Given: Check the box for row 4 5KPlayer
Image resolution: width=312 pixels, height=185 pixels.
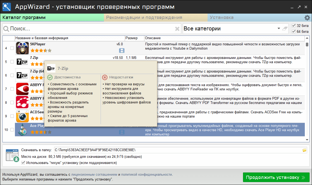Looking at the screenshot, I should [x=12, y=48].
